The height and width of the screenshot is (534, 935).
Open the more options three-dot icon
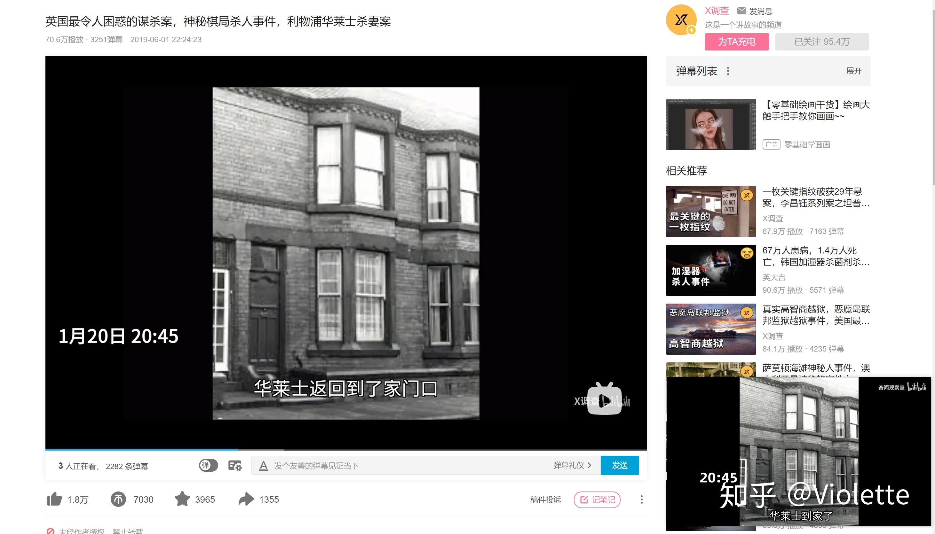tap(642, 499)
